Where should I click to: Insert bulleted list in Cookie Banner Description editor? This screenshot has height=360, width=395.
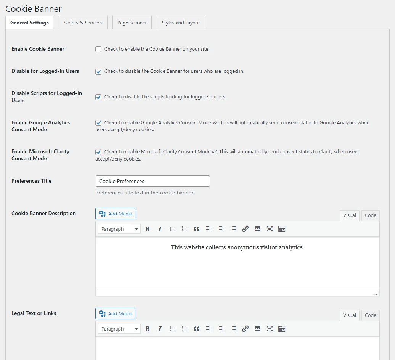(172, 229)
